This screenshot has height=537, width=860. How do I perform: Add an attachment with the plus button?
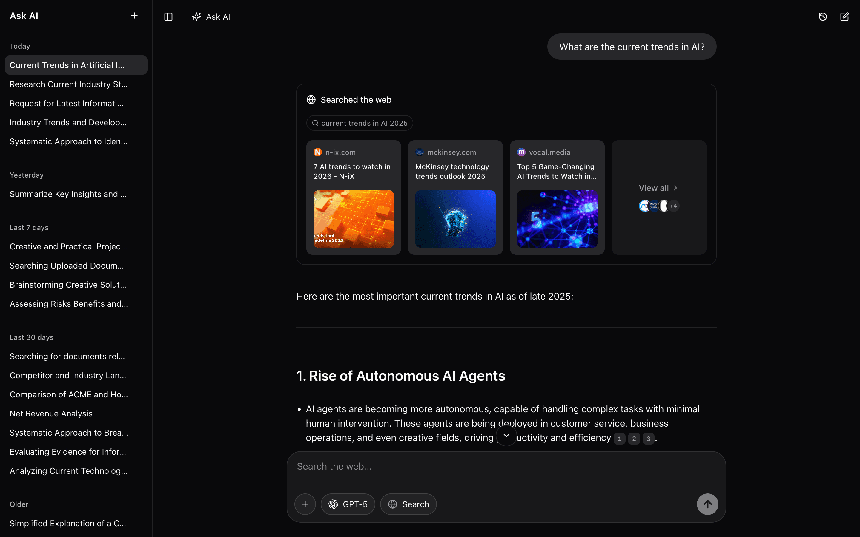(x=305, y=504)
